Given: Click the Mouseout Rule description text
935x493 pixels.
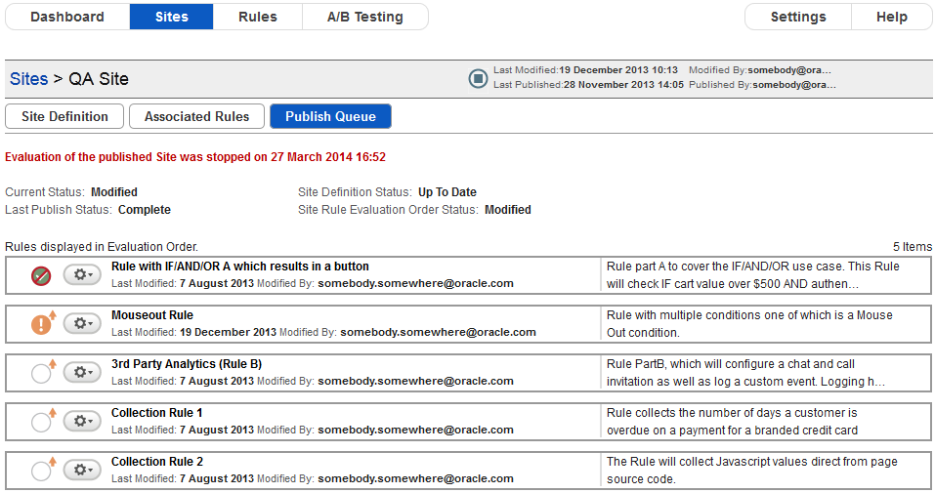Looking at the screenshot, I should pyautogui.click(x=749, y=324).
